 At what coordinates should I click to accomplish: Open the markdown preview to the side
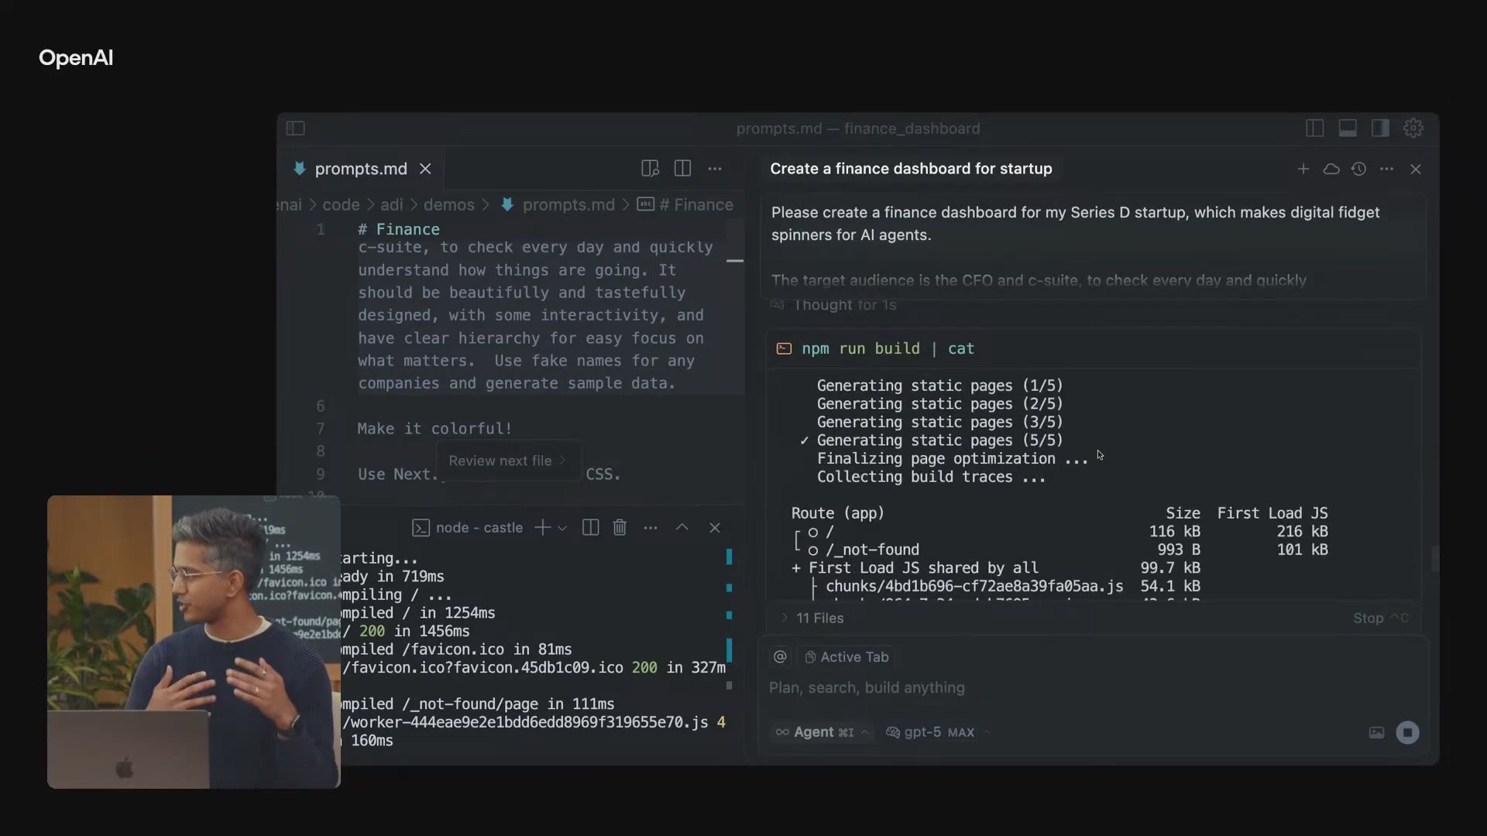[x=650, y=169]
